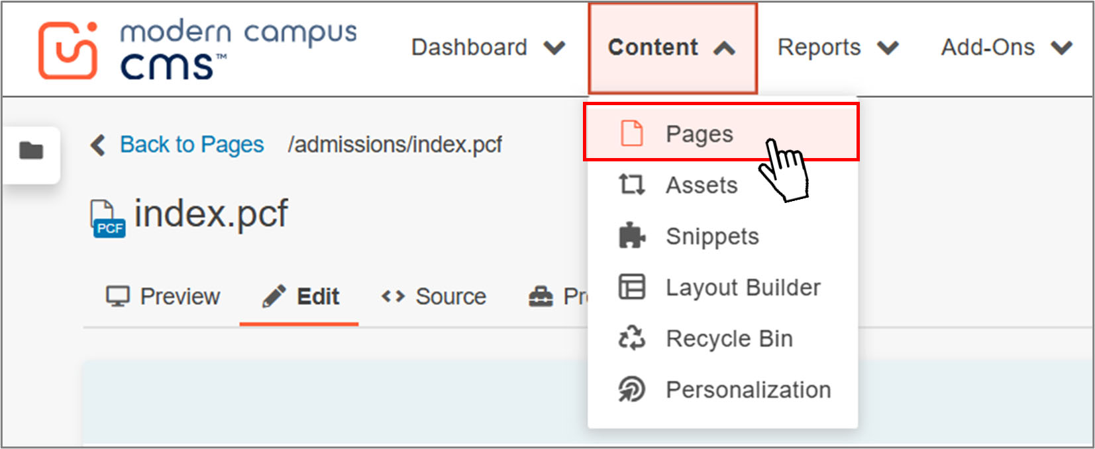
Task: Select the Personalization icon
Action: pos(631,389)
